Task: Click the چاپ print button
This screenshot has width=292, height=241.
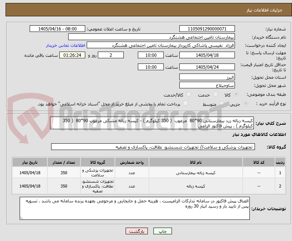Action: (x=163, y=231)
